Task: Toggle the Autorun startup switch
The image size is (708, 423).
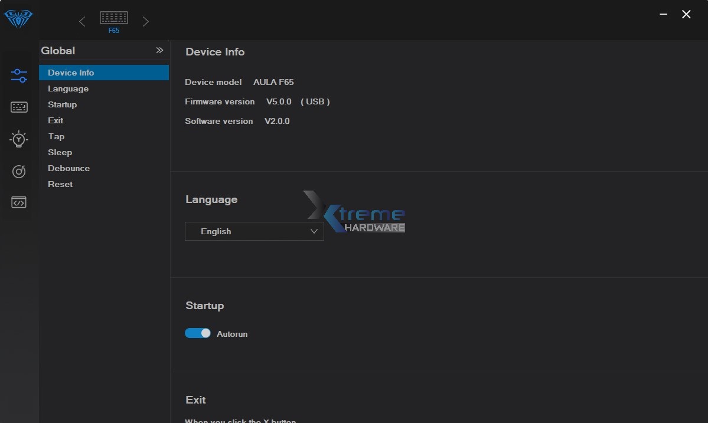Action: (198, 333)
